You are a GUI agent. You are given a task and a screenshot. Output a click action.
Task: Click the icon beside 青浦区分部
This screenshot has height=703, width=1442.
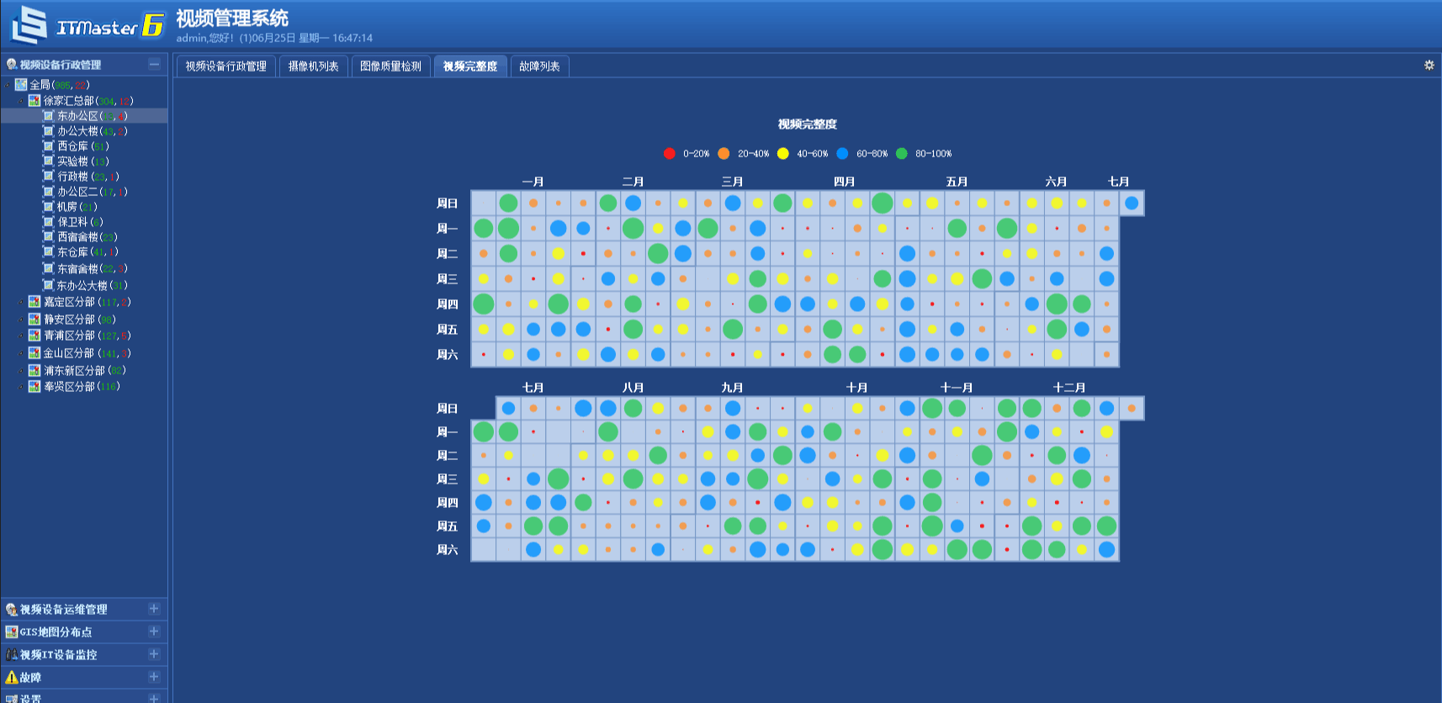[34, 336]
